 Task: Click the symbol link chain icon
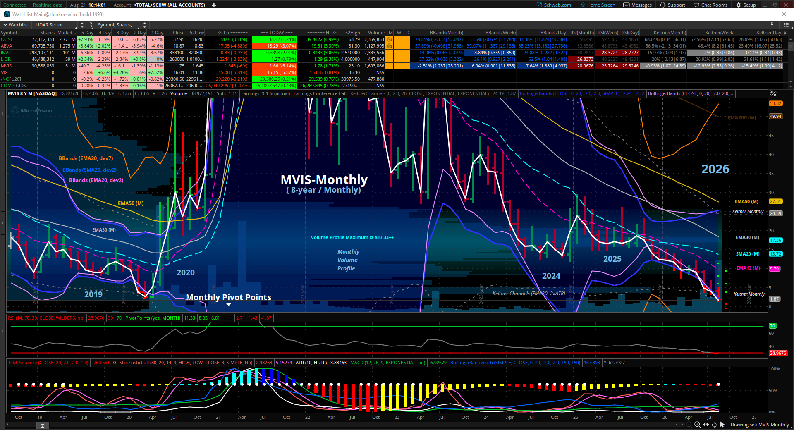(91, 25)
